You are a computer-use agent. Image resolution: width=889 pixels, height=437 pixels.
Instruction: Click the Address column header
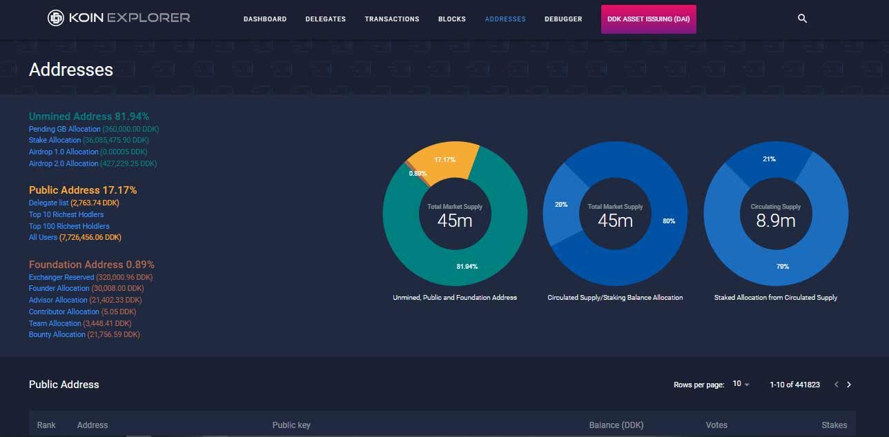92,425
